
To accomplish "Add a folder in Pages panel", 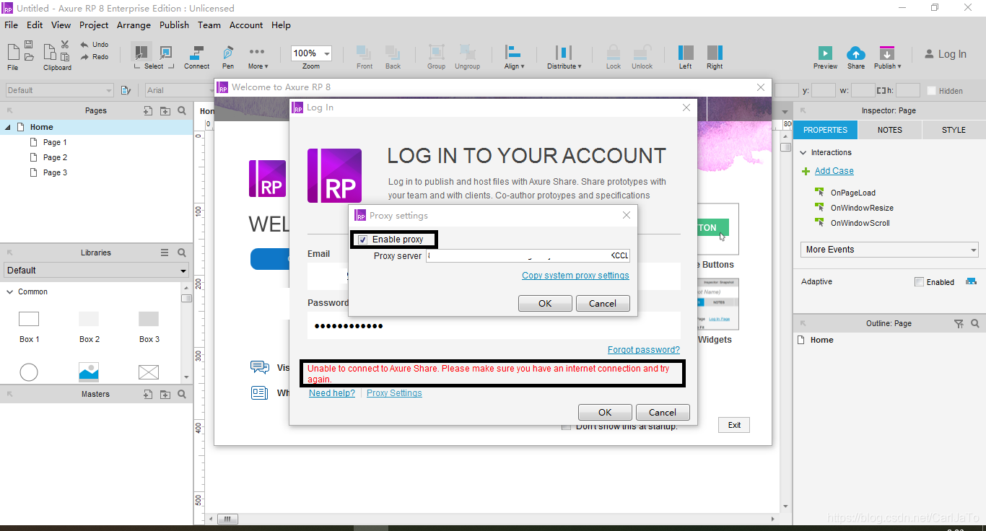I will coord(165,111).
